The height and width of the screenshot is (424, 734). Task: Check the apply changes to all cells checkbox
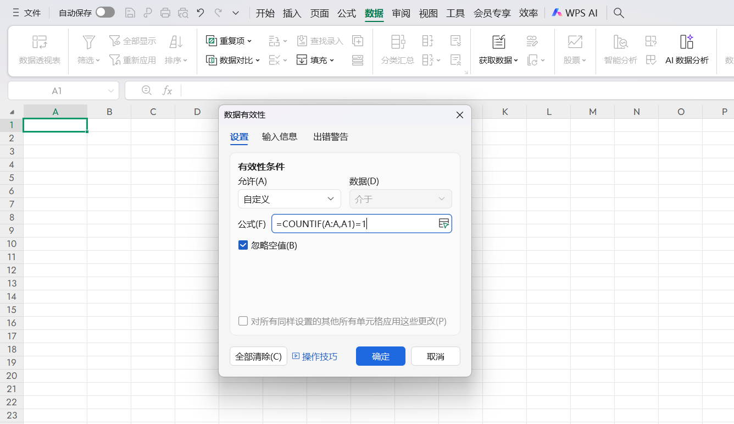tap(243, 321)
